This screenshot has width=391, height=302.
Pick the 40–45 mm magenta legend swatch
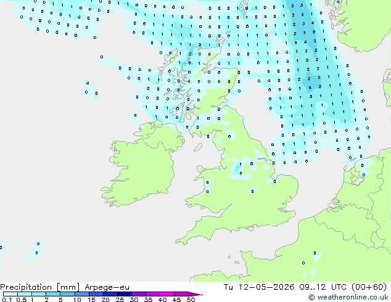pyautogui.click(x=167, y=294)
